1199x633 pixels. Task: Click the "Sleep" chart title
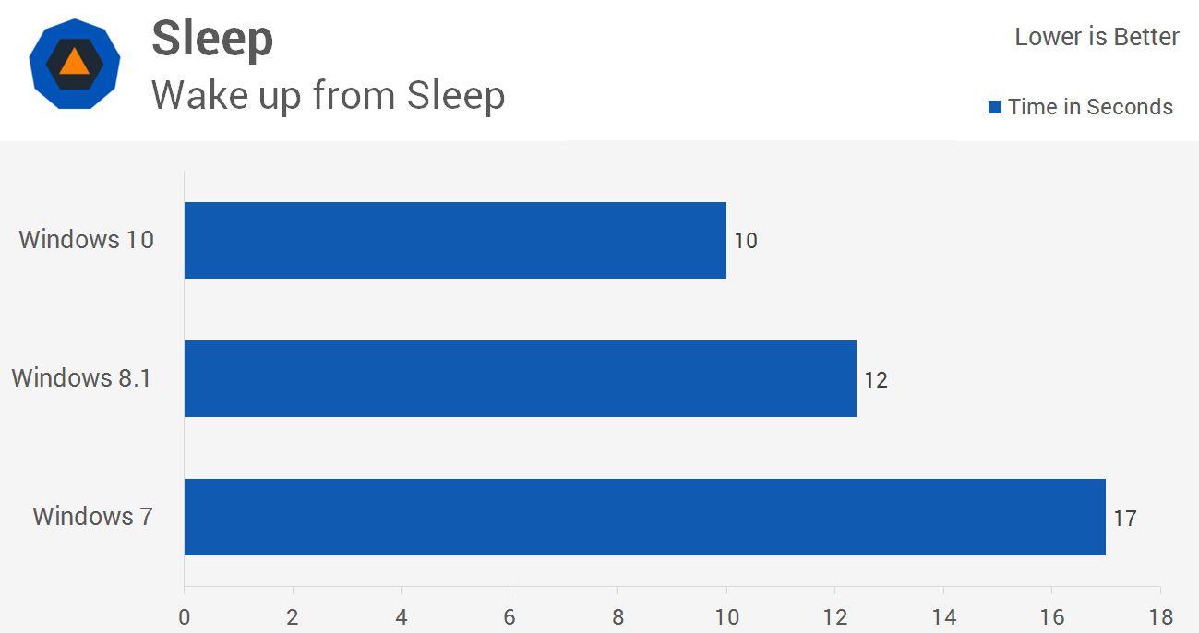pyautogui.click(x=212, y=40)
